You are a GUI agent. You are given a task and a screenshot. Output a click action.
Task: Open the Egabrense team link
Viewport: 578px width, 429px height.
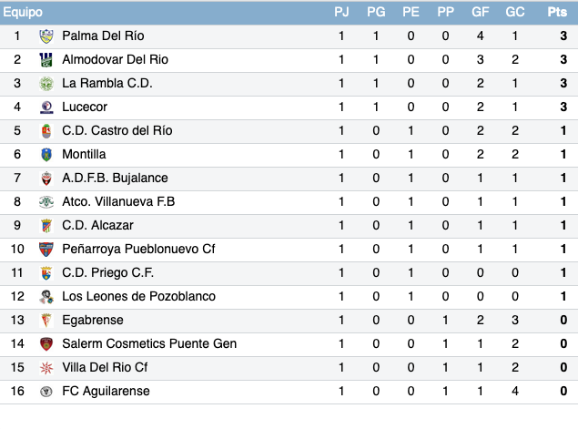click(93, 320)
